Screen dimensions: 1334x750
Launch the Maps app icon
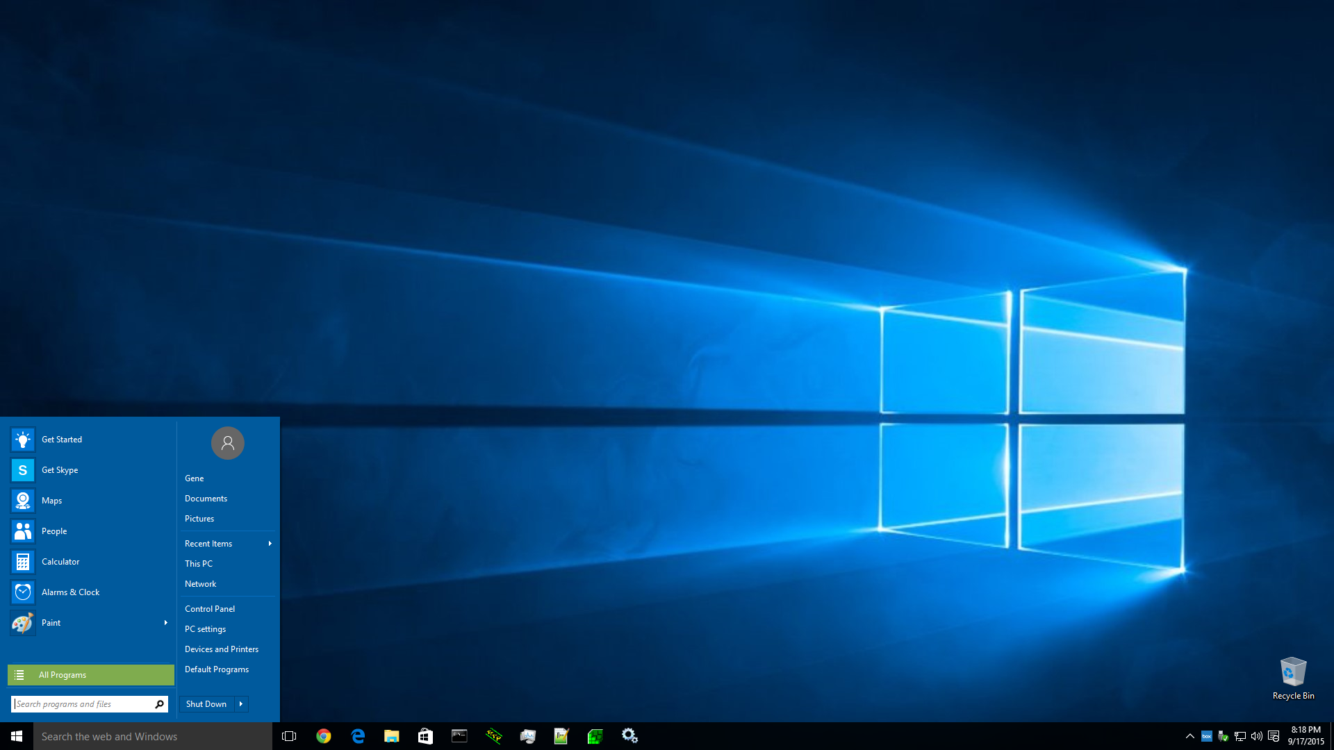[x=23, y=501]
